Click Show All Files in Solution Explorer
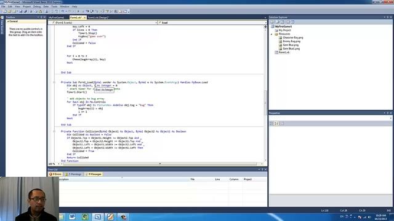This screenshot has width=394, height=221. tap(278, 22)
